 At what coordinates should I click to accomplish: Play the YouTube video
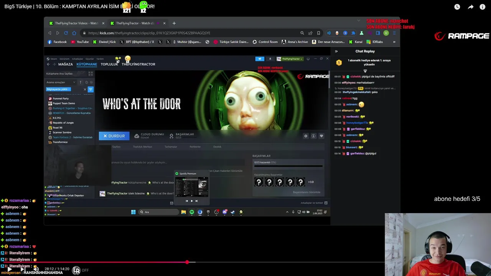tap(9, 269)
